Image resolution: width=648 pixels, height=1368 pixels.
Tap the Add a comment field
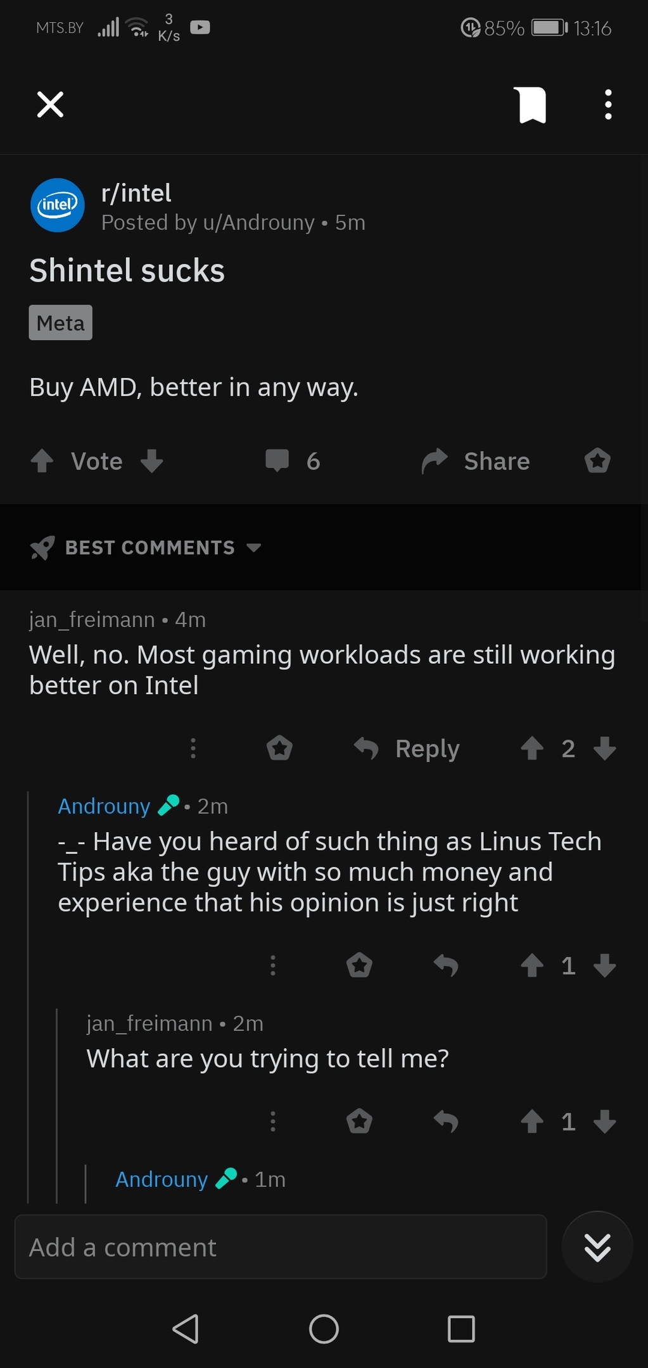coord(281,1247)
